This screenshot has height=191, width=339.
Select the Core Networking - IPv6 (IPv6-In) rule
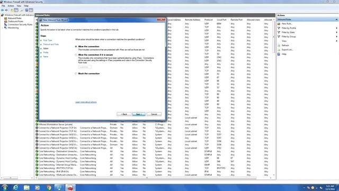(53, 171)
